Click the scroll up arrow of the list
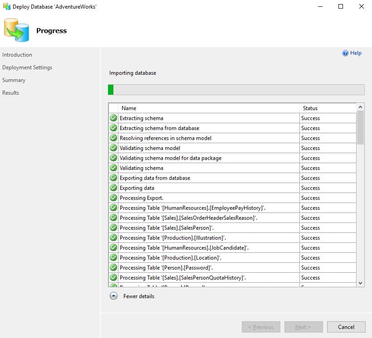372x338 pixels. [360, 107]
